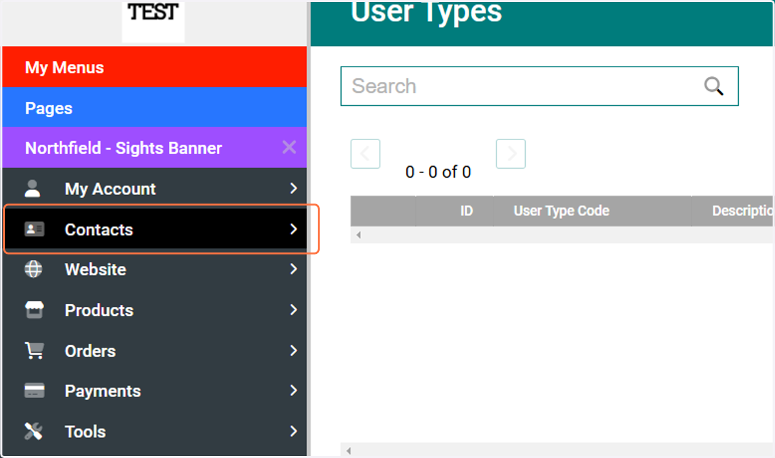Open the Payments menu item

154,391
